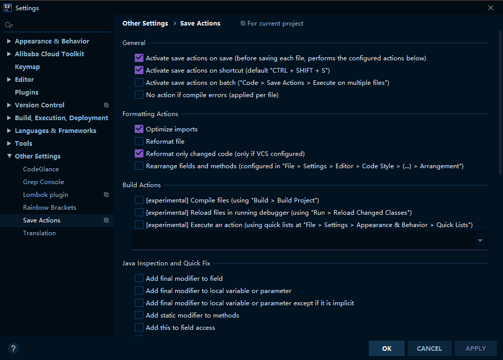Open the quick lists dropdown arrow
This screenshot has width=503, height=360.
[480, 240]
